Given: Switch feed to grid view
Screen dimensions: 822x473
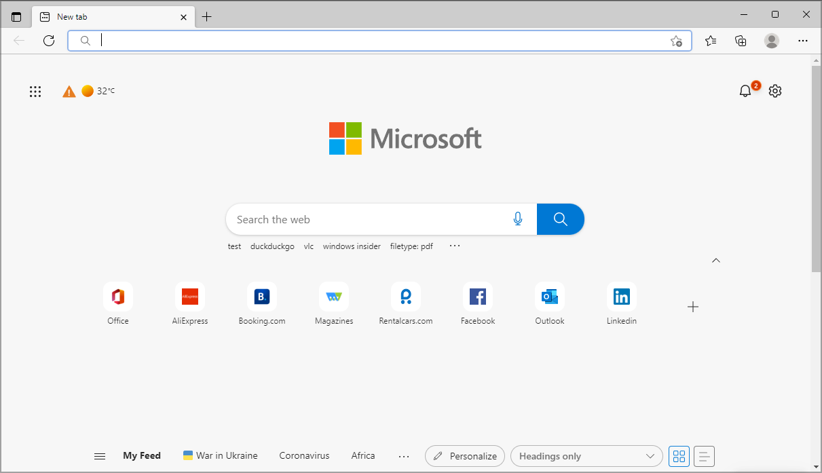Looking at the screenshot, I should click(x=679, y=456).
